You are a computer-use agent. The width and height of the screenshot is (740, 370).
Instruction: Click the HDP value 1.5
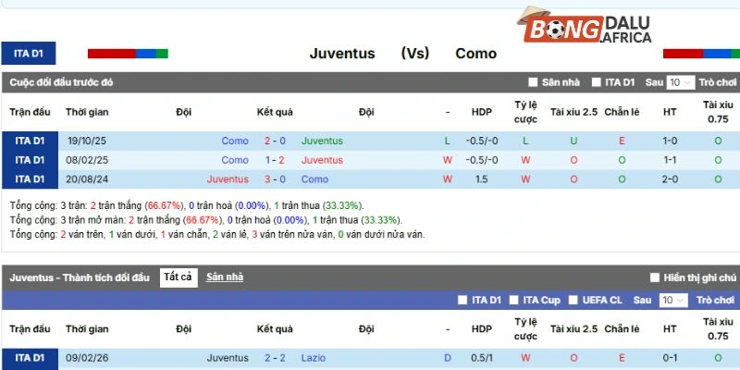(x=481, y=179)
